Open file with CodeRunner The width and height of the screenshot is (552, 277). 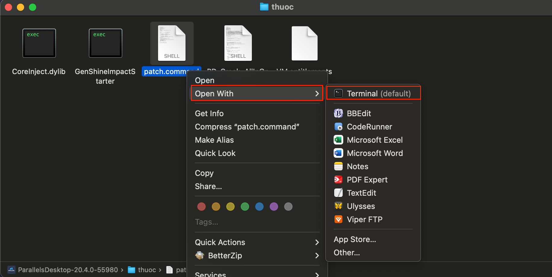(x=369, y=127)
